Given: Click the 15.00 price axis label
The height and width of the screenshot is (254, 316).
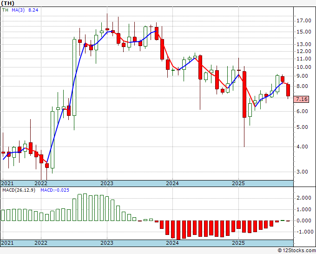Looking at the screenshot, I should pos(304,32).
